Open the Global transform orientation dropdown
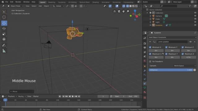Viewport: 198px width, 111px height. [x=58, y=6]
